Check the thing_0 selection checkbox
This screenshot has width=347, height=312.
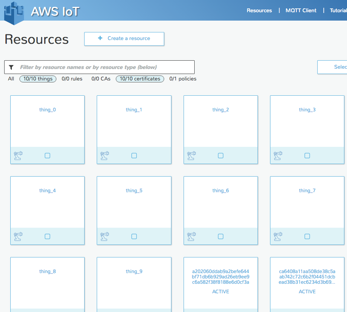tap(48, 156)
